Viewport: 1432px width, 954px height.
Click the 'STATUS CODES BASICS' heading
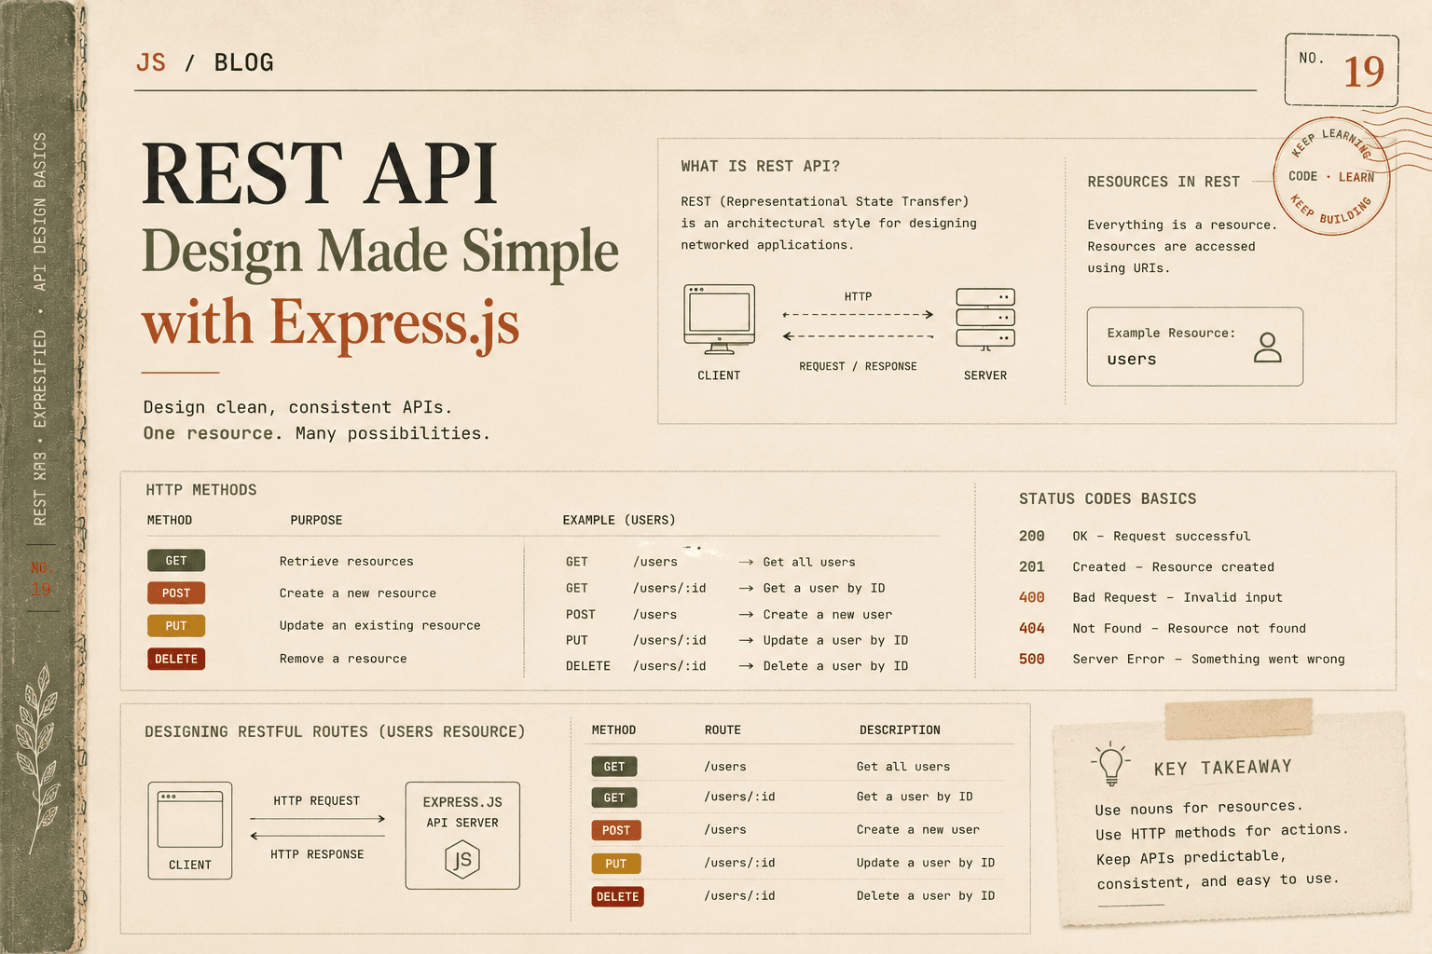1108,499
